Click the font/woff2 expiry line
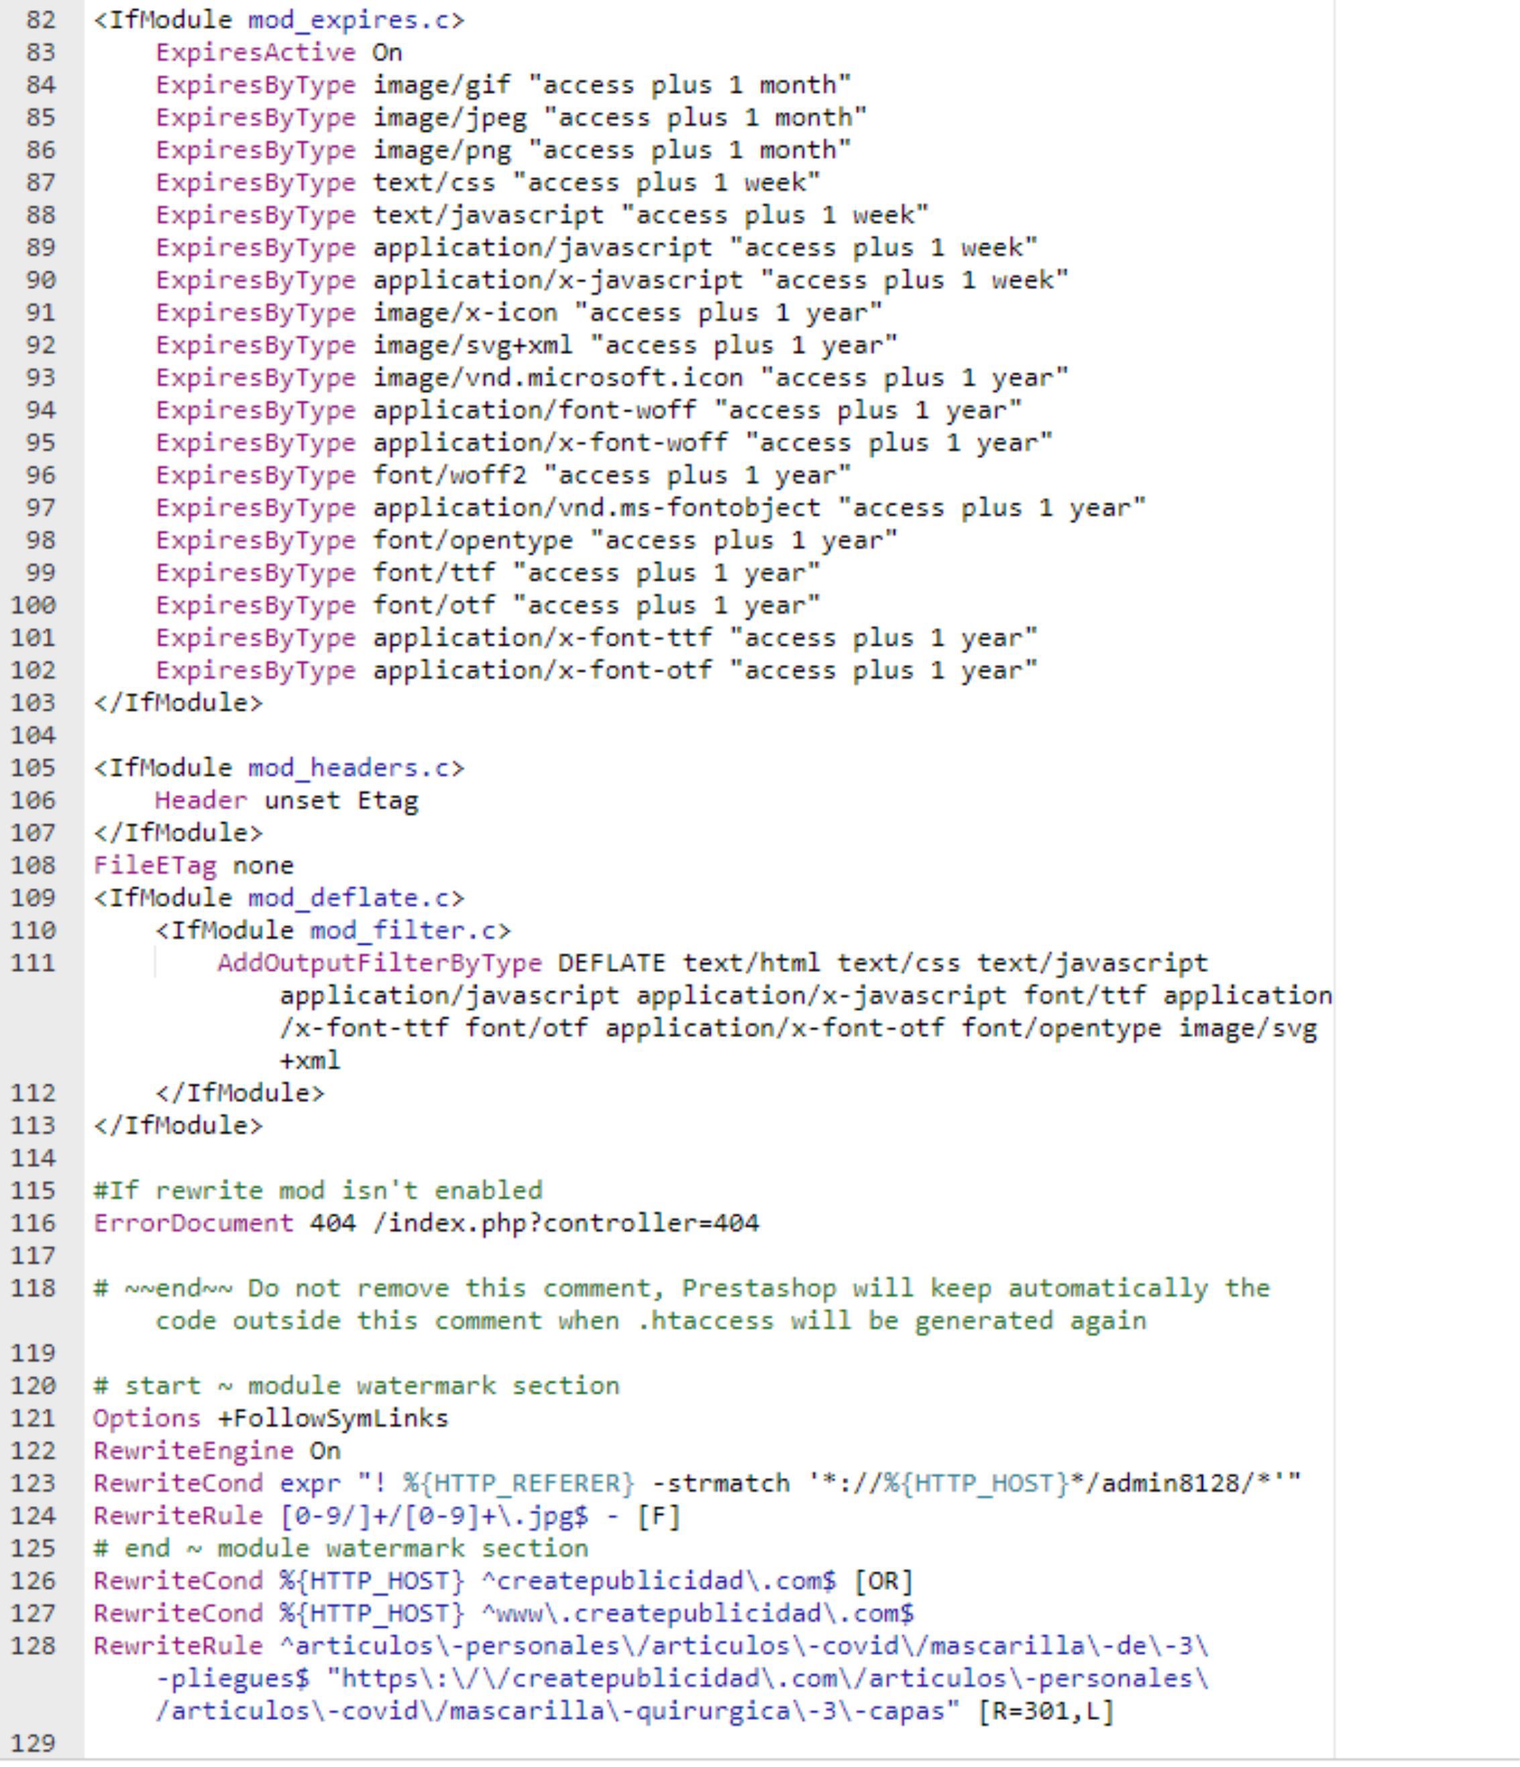The image size is (1520, 1767). coord(503,475)
